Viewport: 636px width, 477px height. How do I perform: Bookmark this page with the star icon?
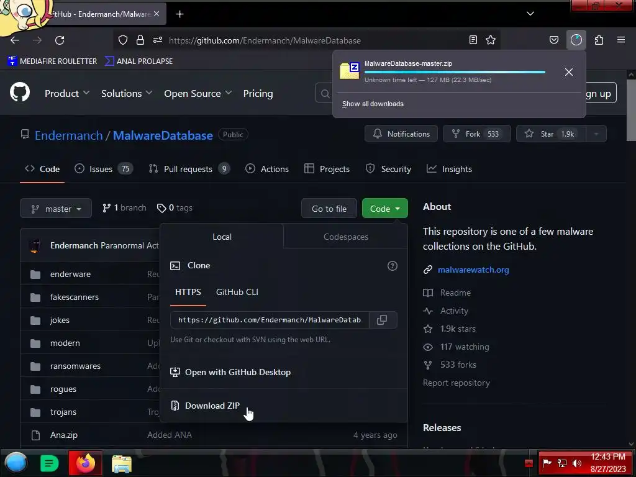[x=491, y=40]
